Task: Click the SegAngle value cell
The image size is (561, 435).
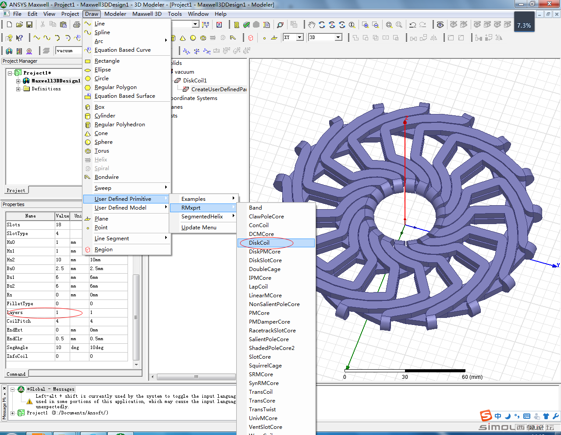Action: pyautogui.click(x=63, y=347)
